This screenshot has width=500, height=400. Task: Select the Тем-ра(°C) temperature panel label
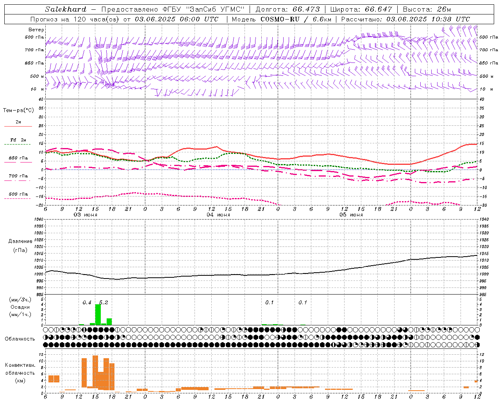pos(18,111)
